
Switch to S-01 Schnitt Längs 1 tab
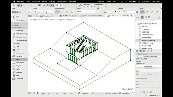[x=68, y=16]
